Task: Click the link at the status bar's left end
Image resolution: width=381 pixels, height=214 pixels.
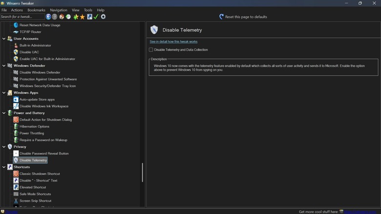Action: [12, 212]
